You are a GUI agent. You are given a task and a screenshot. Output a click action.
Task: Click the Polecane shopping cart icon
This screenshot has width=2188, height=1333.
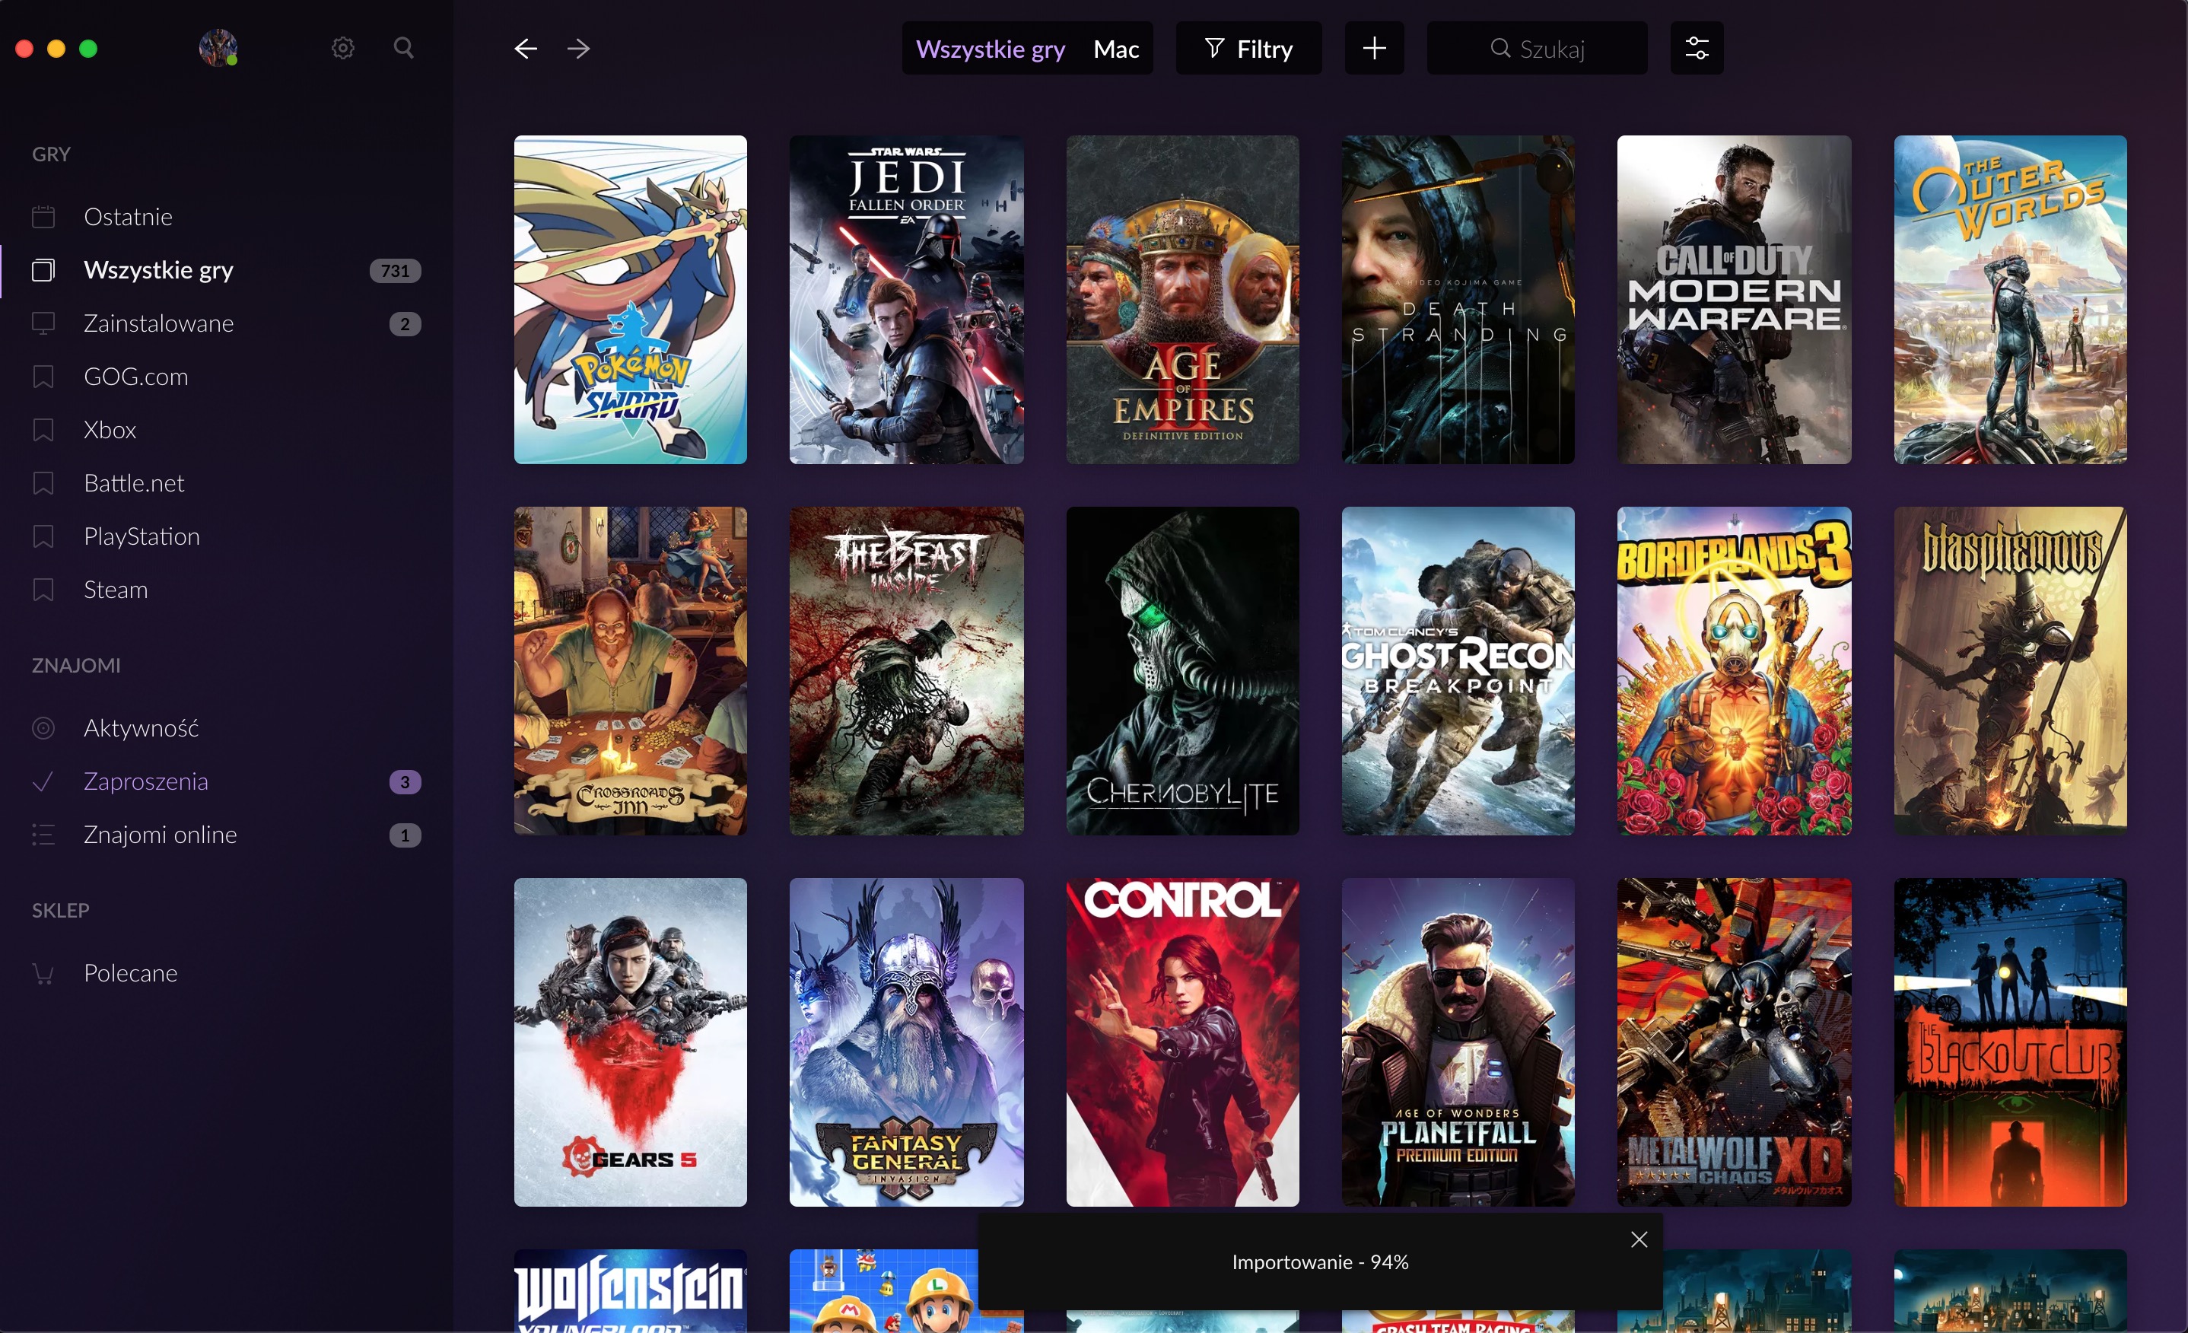[x=43, y=973]
